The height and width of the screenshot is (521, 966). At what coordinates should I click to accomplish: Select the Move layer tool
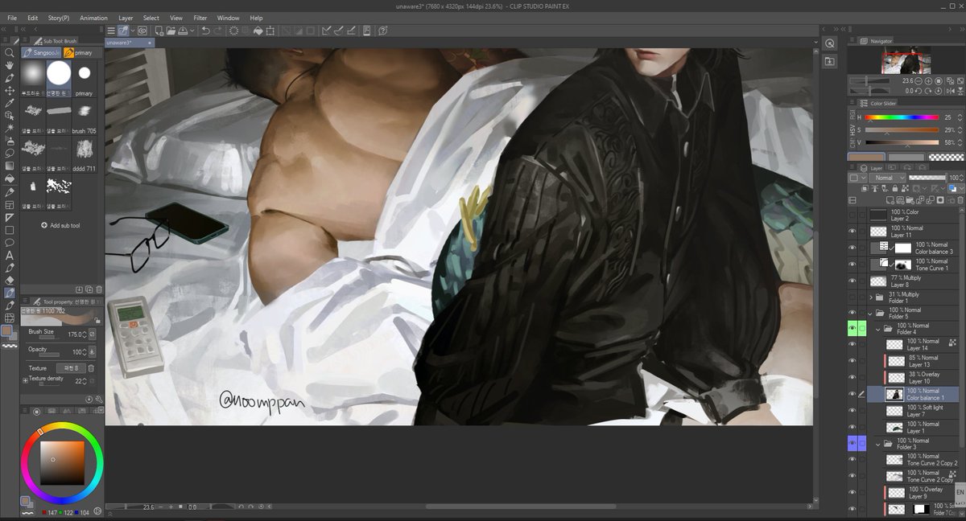tap(10, 91)
